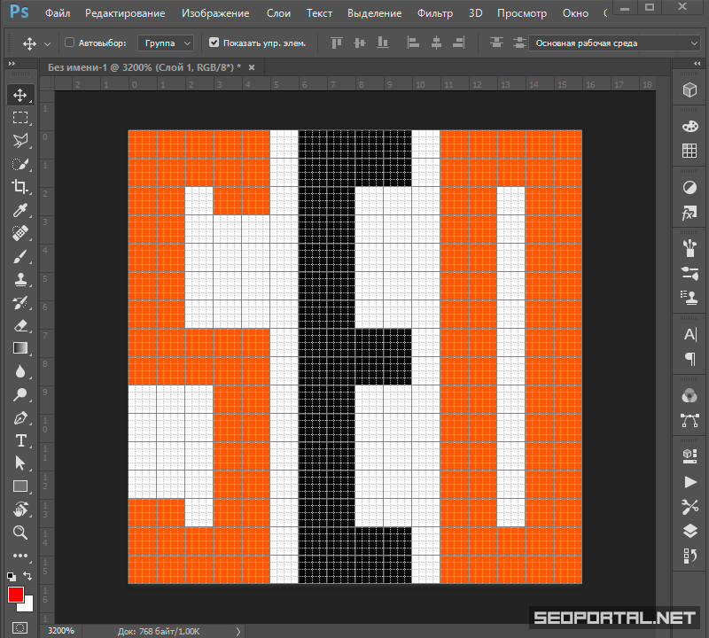Screen dimensions: 709x638
Task: Activate the Zoom magnifier tool
Action: 19,533
